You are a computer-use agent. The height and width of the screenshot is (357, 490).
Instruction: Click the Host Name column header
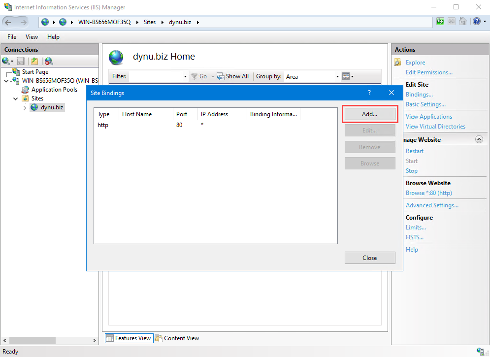146,114
